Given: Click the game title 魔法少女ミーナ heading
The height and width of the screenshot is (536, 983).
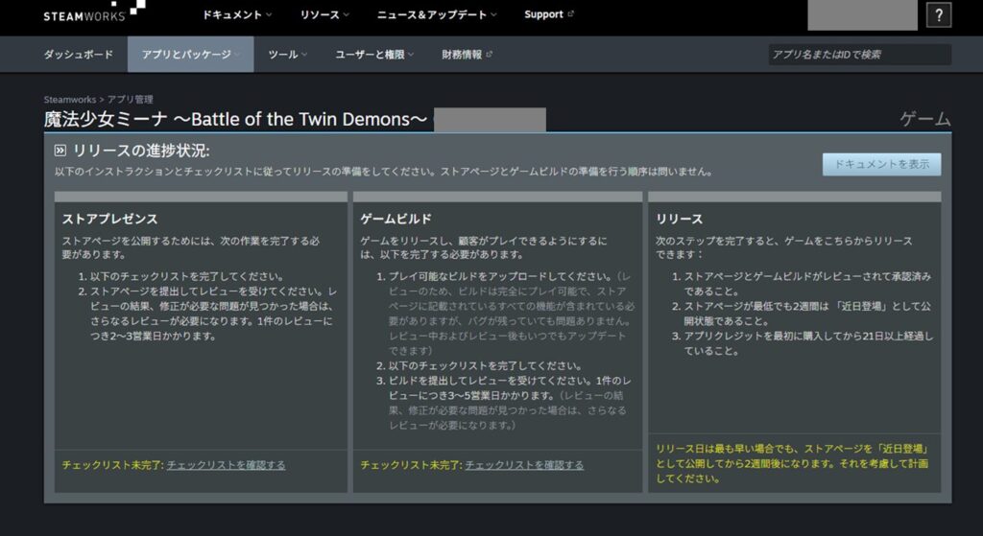Looking at the screenshot, I should 235,120.
